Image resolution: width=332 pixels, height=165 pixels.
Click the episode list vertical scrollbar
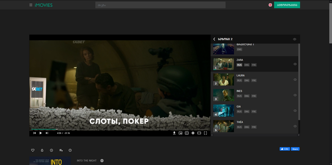[299, 82]
